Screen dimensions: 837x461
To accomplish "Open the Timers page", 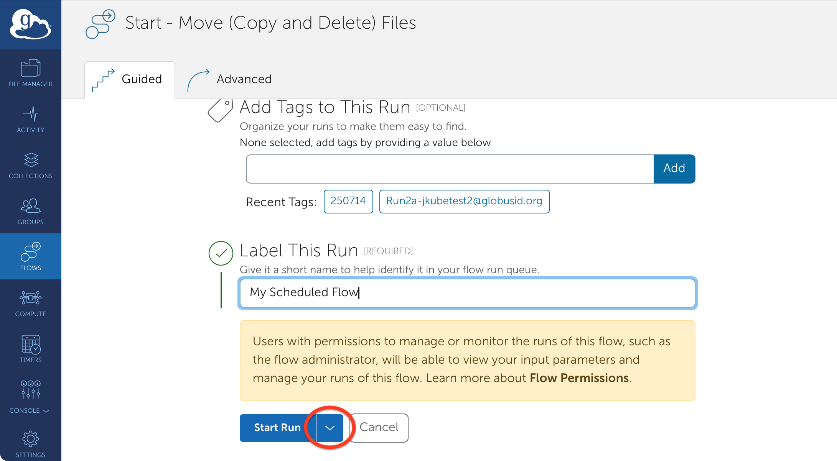I will point(30,349).
